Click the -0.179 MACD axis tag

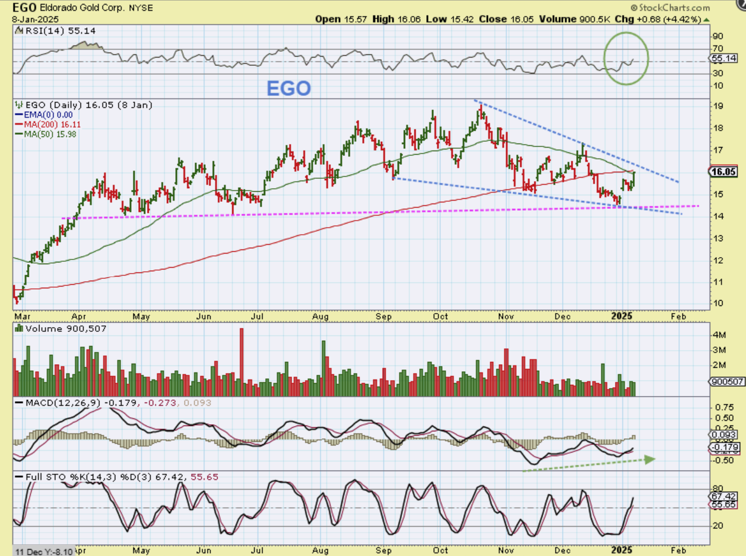[724, 447]
